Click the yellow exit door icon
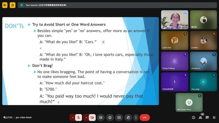Viewport: 219px width, 123px height. [x=13, y=5]
